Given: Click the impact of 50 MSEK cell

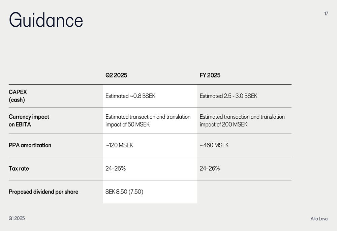Looking at the screenshot, I should [148, 120].
